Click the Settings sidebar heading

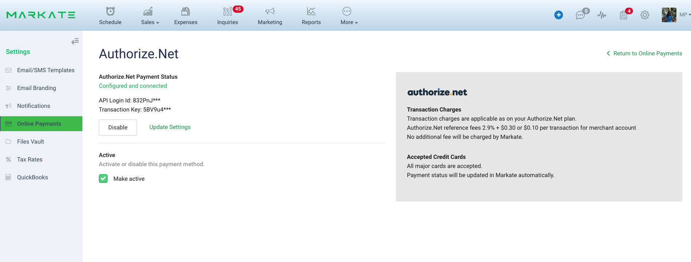(x=18, y=52)
